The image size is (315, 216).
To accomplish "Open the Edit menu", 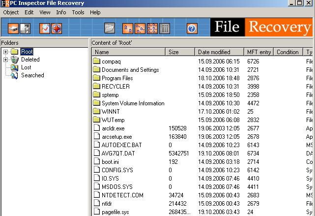I will pyautogui.click(x=29, y=12).
